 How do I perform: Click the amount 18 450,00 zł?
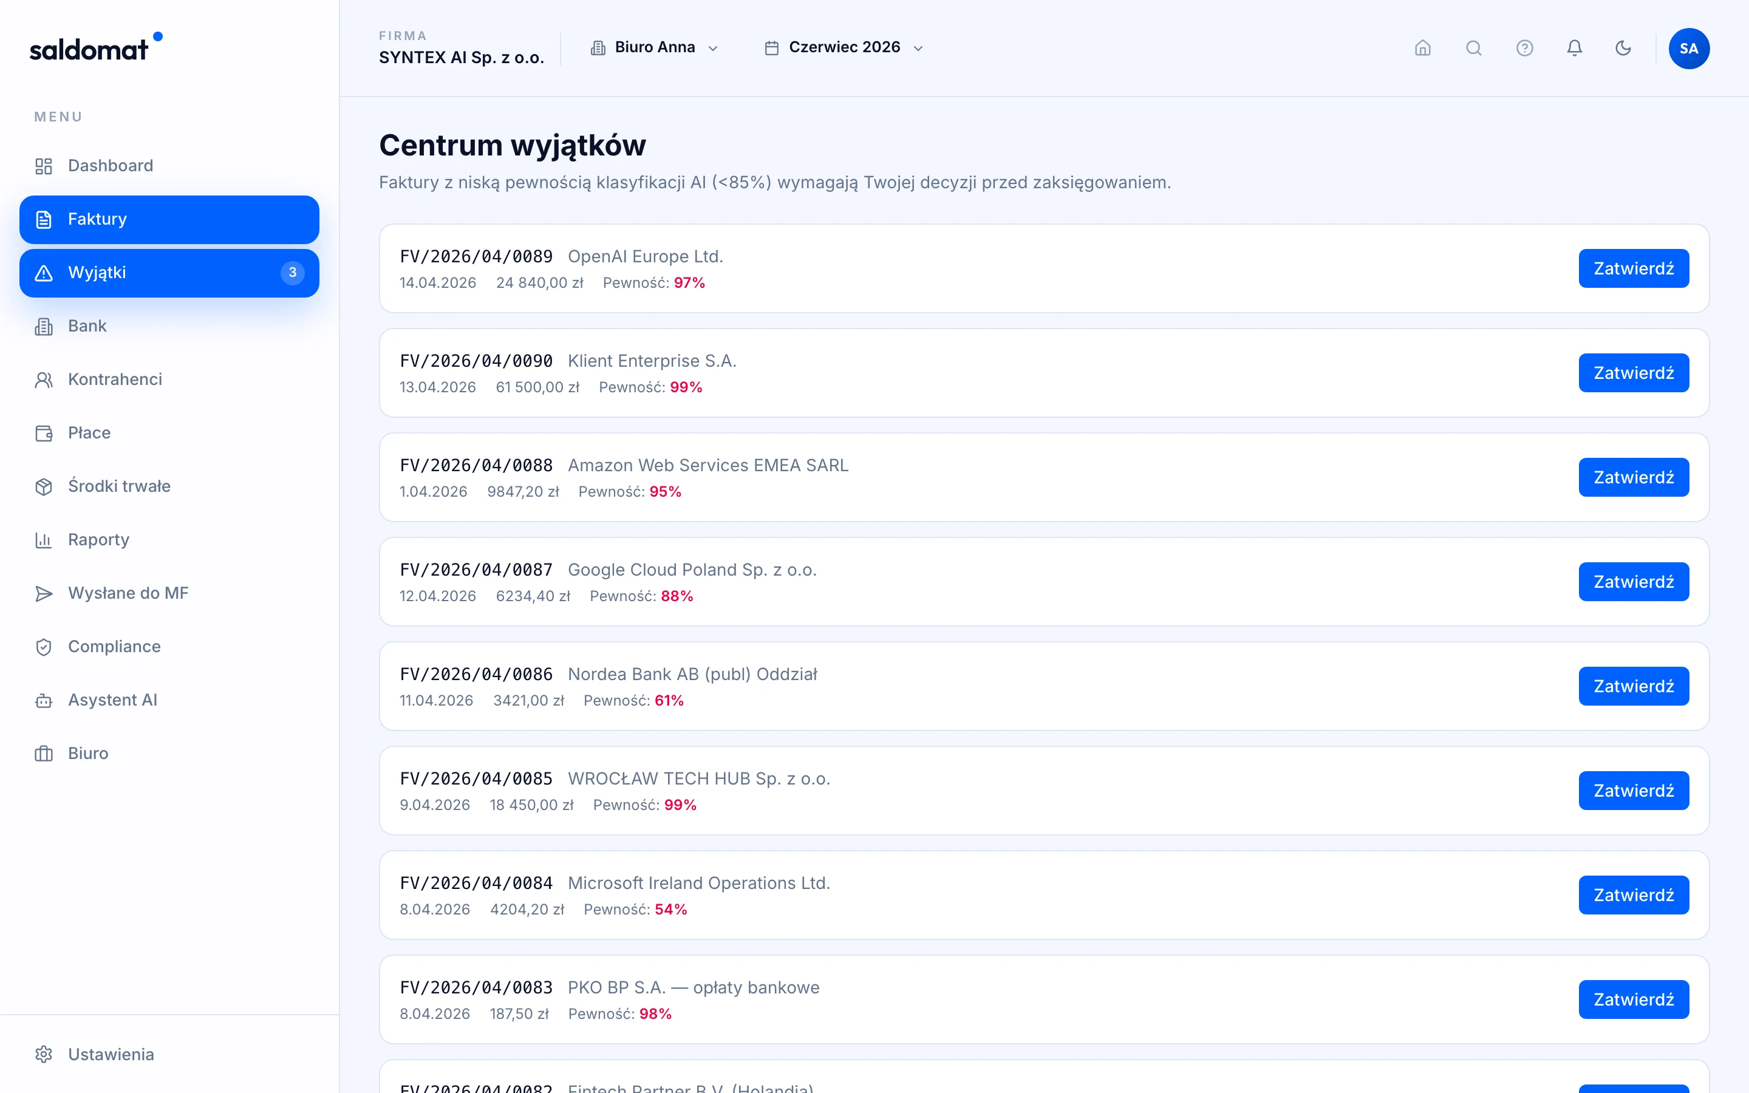tap(532, 805)
